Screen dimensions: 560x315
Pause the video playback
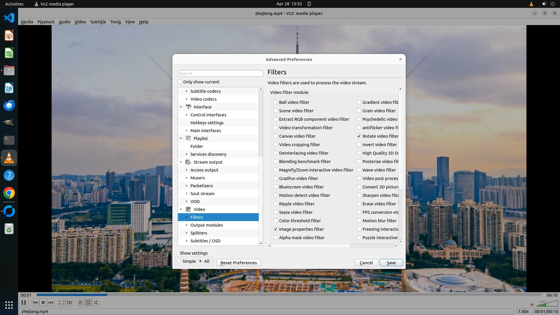[24, 303]
